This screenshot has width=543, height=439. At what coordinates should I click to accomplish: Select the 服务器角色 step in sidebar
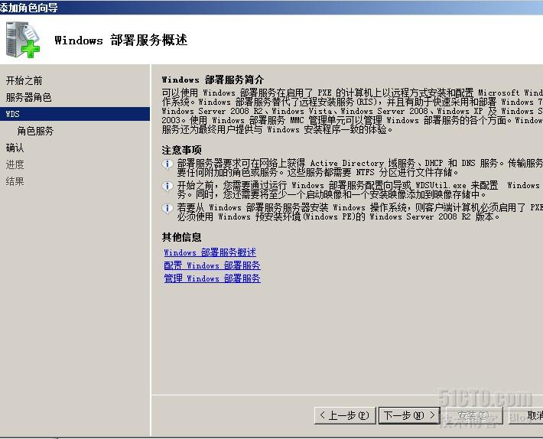pos(29,97)
